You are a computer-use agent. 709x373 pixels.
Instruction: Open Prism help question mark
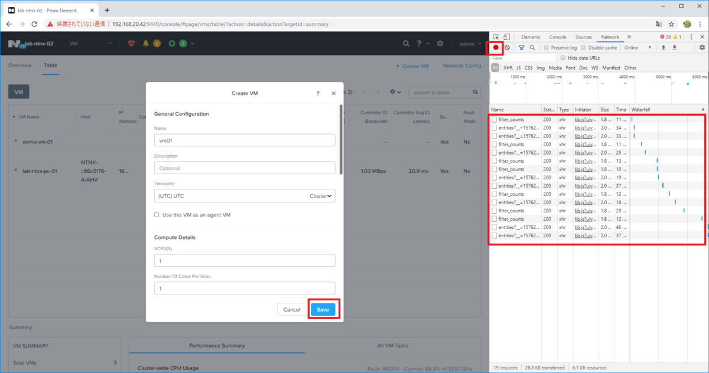pos(418,44)
